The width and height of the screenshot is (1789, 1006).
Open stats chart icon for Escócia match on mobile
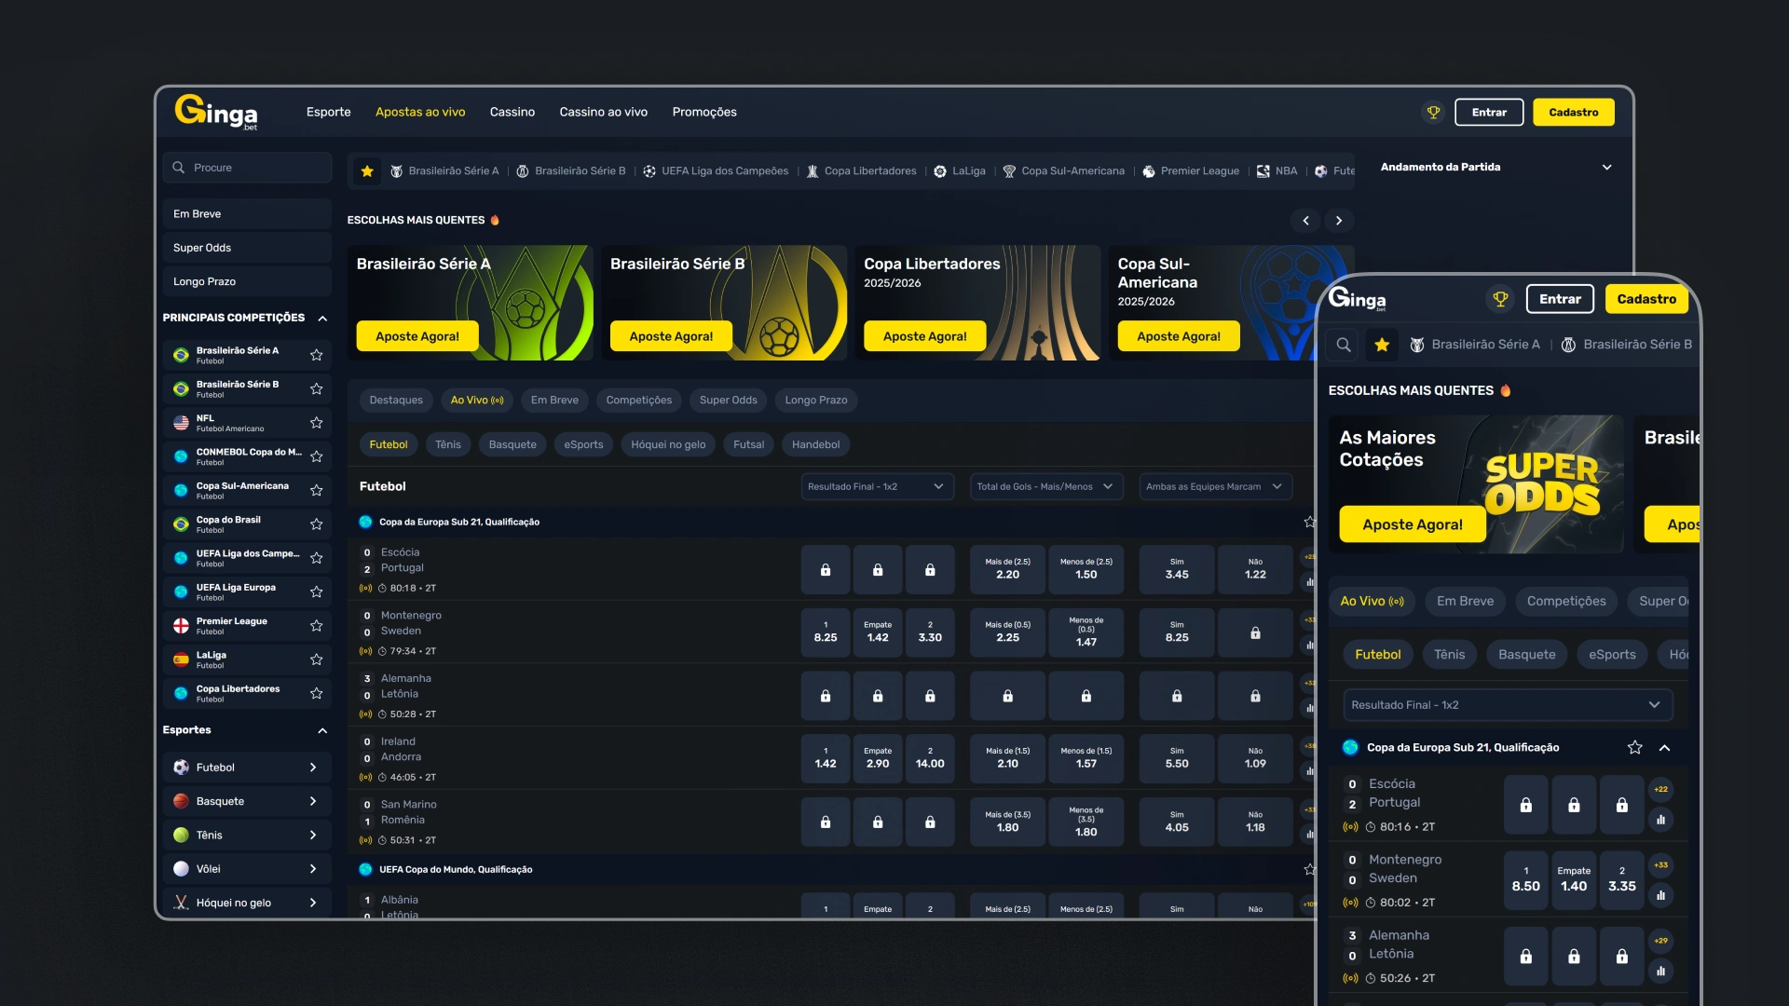click(x=1660, y=820)
